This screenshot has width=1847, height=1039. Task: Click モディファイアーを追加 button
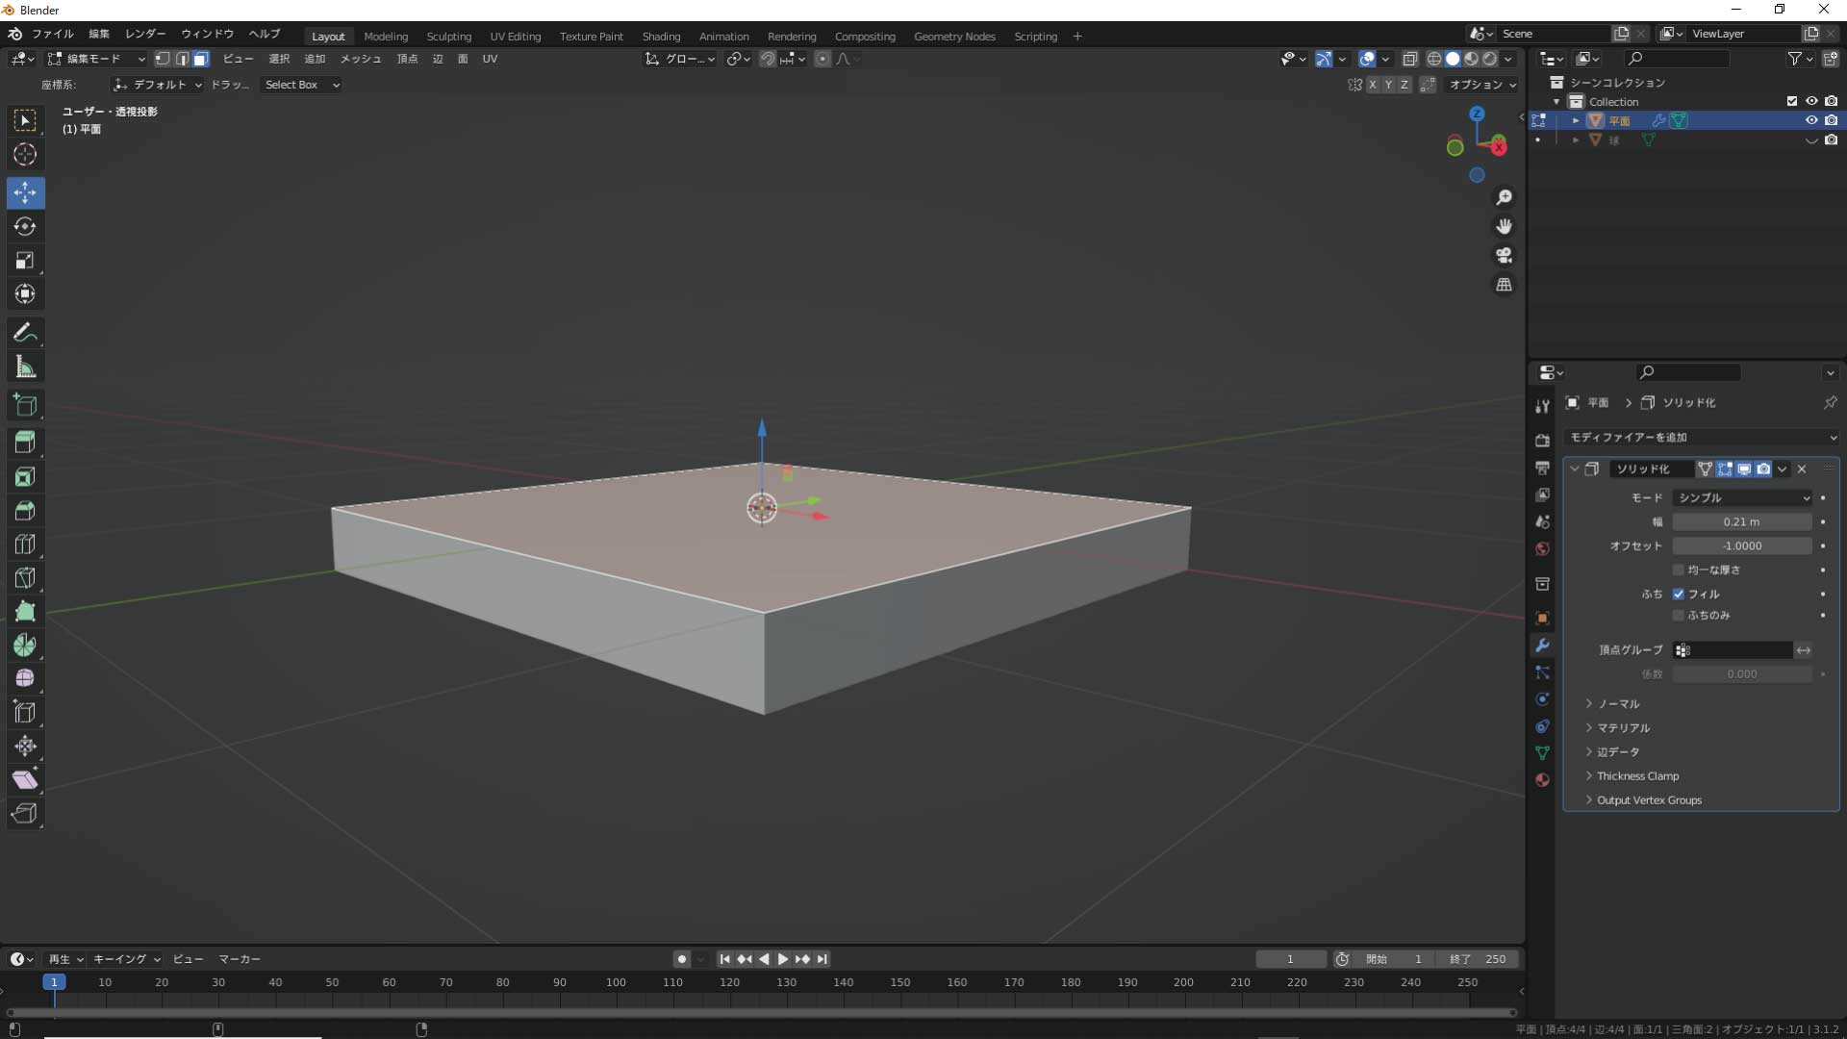click(1703, 437)
